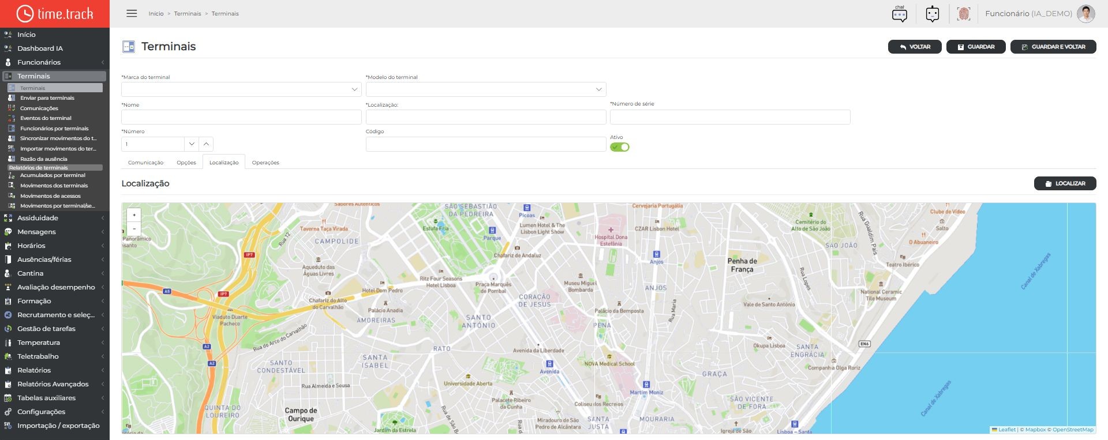
Task: Open the Marca do terminal dropdown
Action: tap(241, 89)
